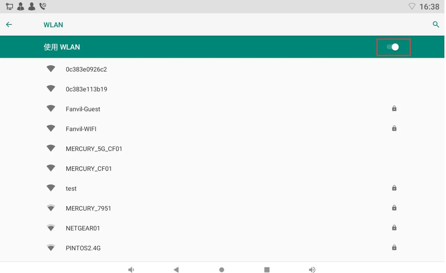Open the search magnifier icon

coord(436,24)
